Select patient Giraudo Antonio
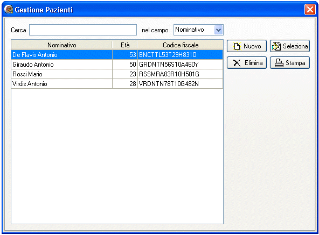319x235 pixels. click(33, 65)
